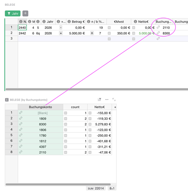Select the Betrag € column header
Screen dimensions: 188x192
(76, 22)
